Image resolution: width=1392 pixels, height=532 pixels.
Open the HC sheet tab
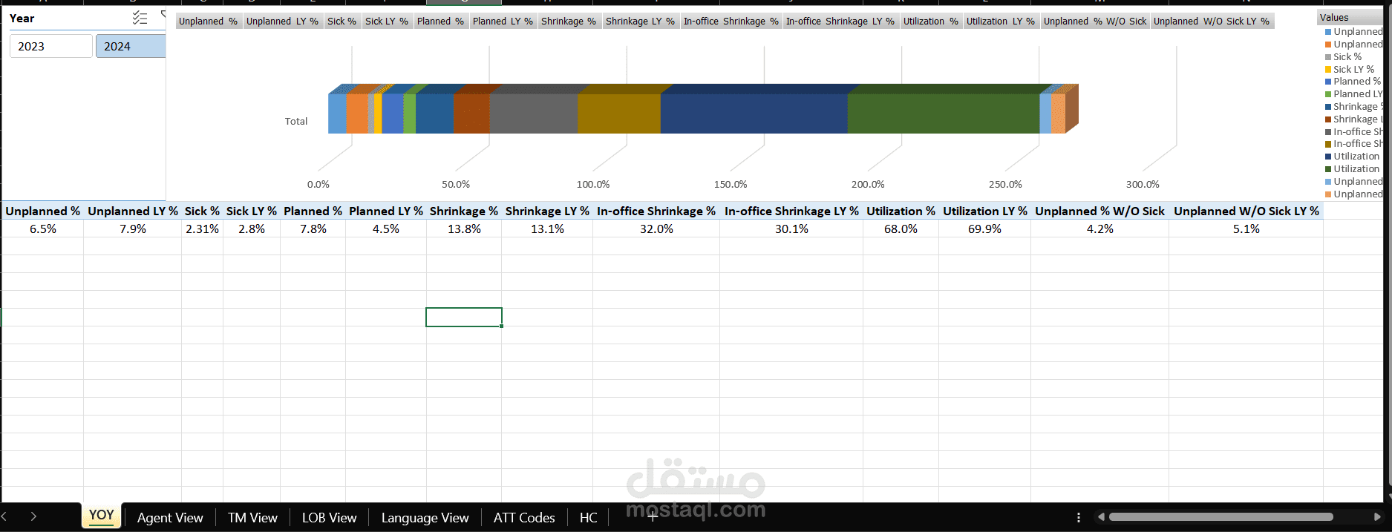pyautogui.click(x=588, y=518)
